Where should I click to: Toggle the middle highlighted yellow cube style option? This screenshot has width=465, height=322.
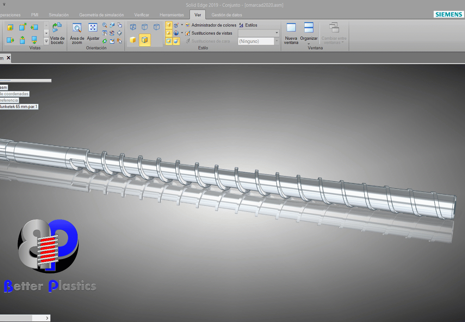[x=169, y=33]
